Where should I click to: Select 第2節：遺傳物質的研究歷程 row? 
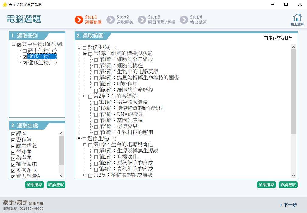[131, 108]
